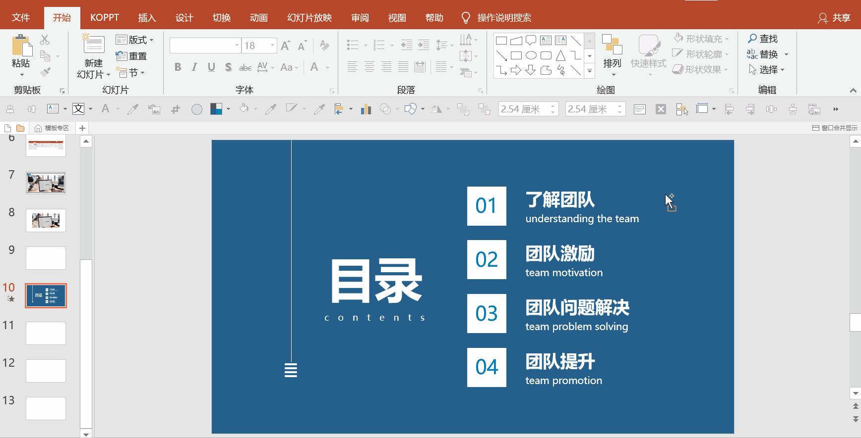
Task: Switch to the KOPPT tab
Action: [x=104, y=18]
